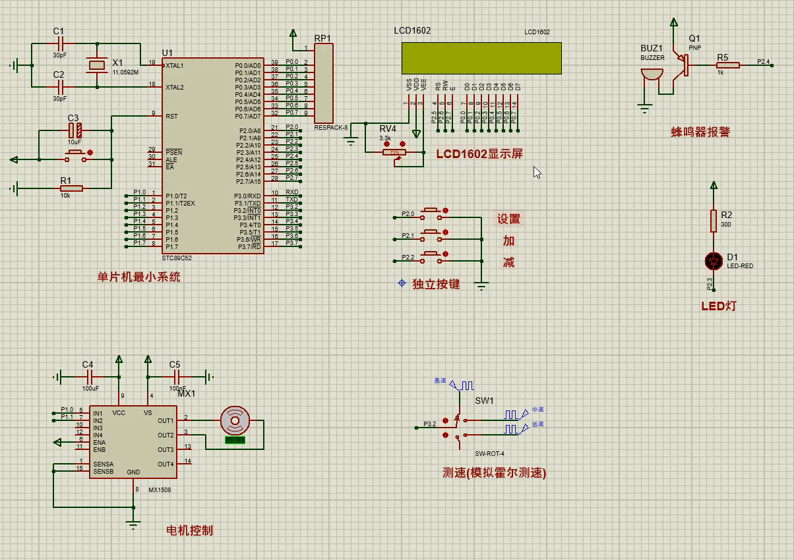This screenshot has height=560, width=794.
Task: Click the X1 crystal oscillator
Action: [x=97, y=65]
